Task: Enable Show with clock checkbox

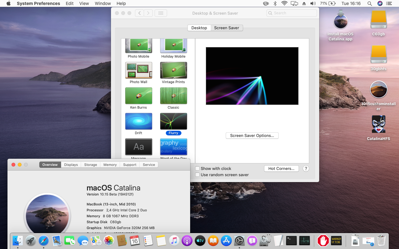Action: coord(197,168)
